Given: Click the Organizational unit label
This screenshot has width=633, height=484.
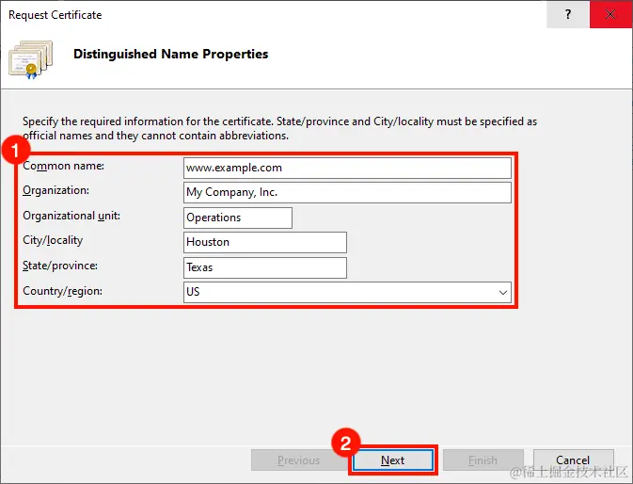Looking at the screenshot, I should (71, 216).
